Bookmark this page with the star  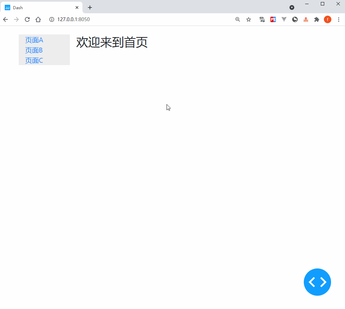pyautogui.click(x=249, y=19)
